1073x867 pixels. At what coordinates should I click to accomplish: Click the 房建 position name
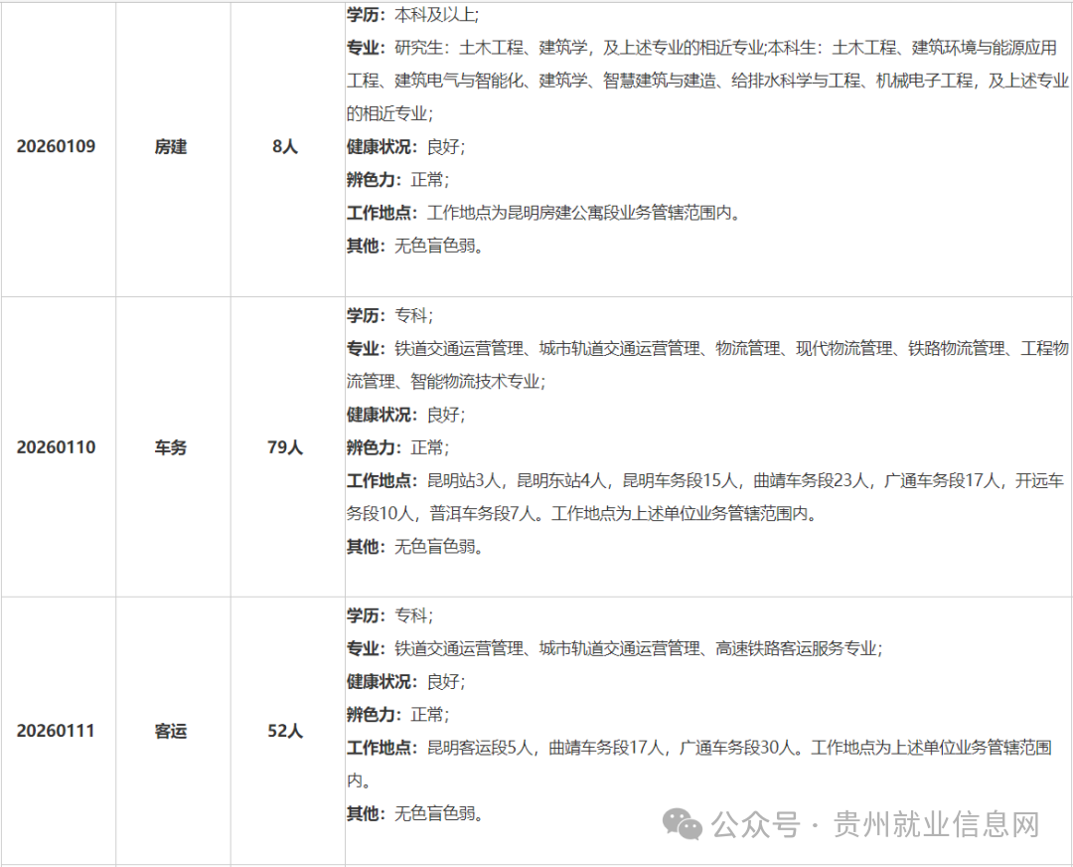tap(170, 146)
